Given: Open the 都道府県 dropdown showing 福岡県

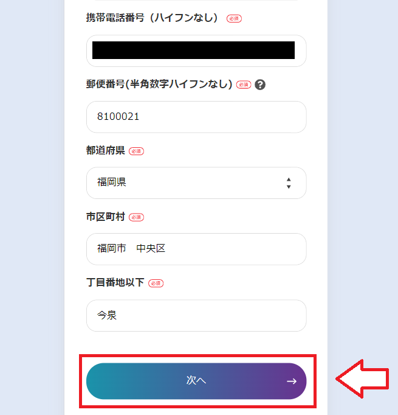Looking at the screenshot, I should 196,183.
